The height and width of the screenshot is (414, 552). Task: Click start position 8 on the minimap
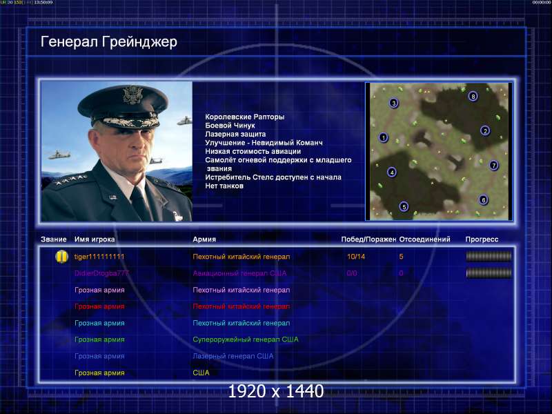[473, 96]
